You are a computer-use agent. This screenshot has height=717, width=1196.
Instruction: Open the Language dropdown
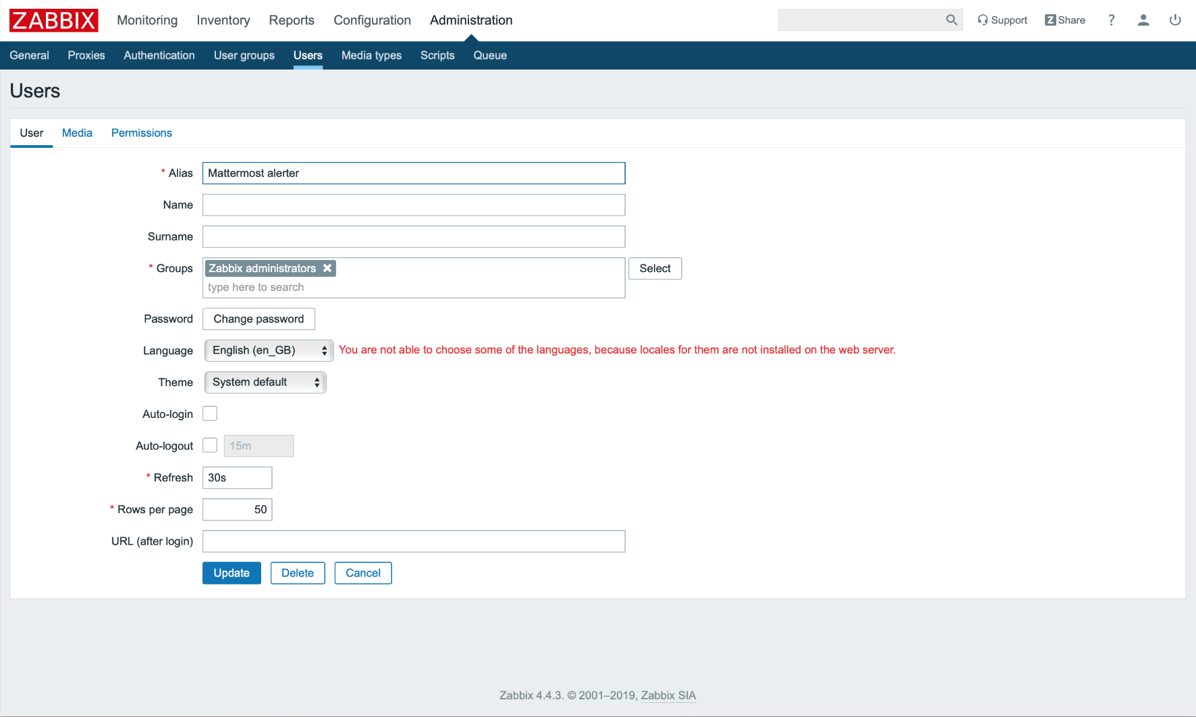(269, 350)
